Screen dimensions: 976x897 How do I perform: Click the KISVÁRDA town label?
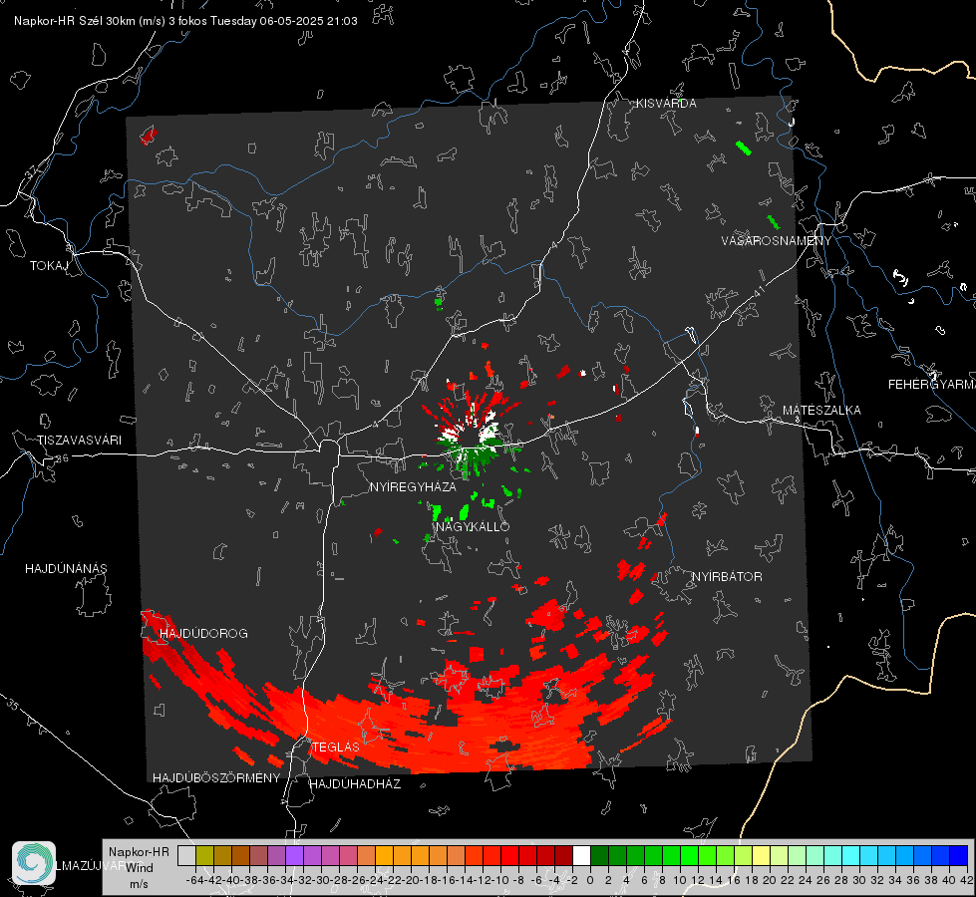666,104
